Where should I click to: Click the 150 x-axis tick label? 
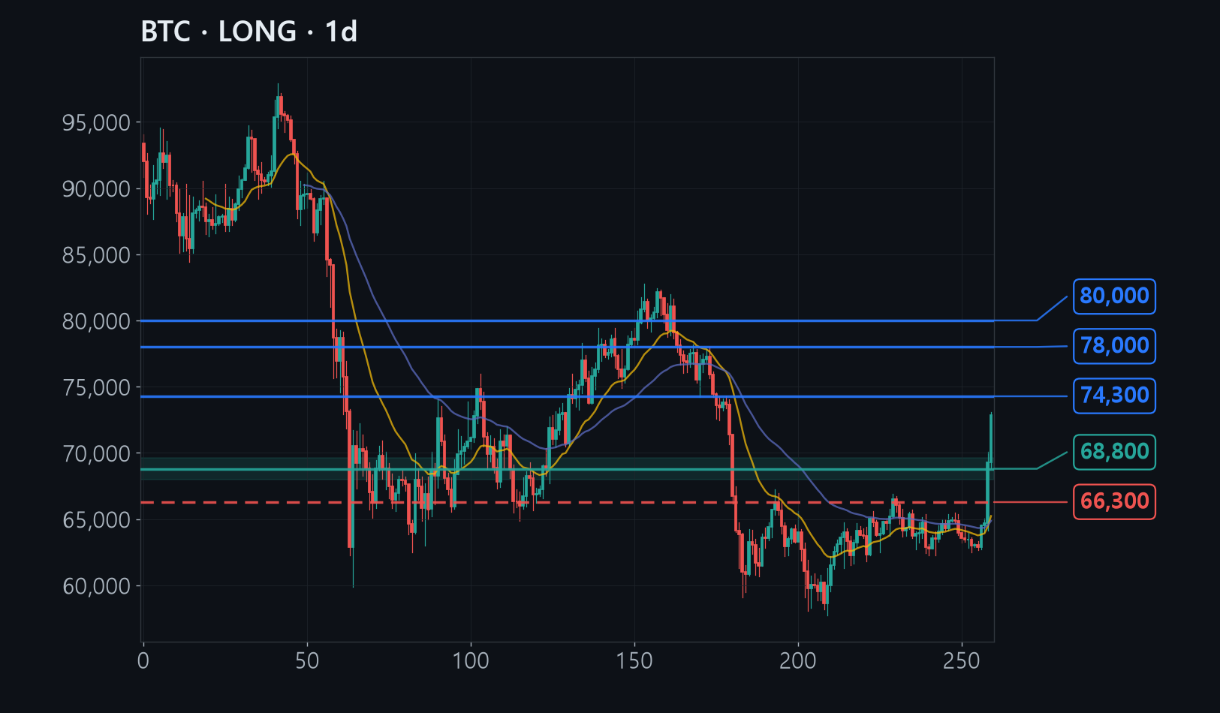[x=634, y=661]
